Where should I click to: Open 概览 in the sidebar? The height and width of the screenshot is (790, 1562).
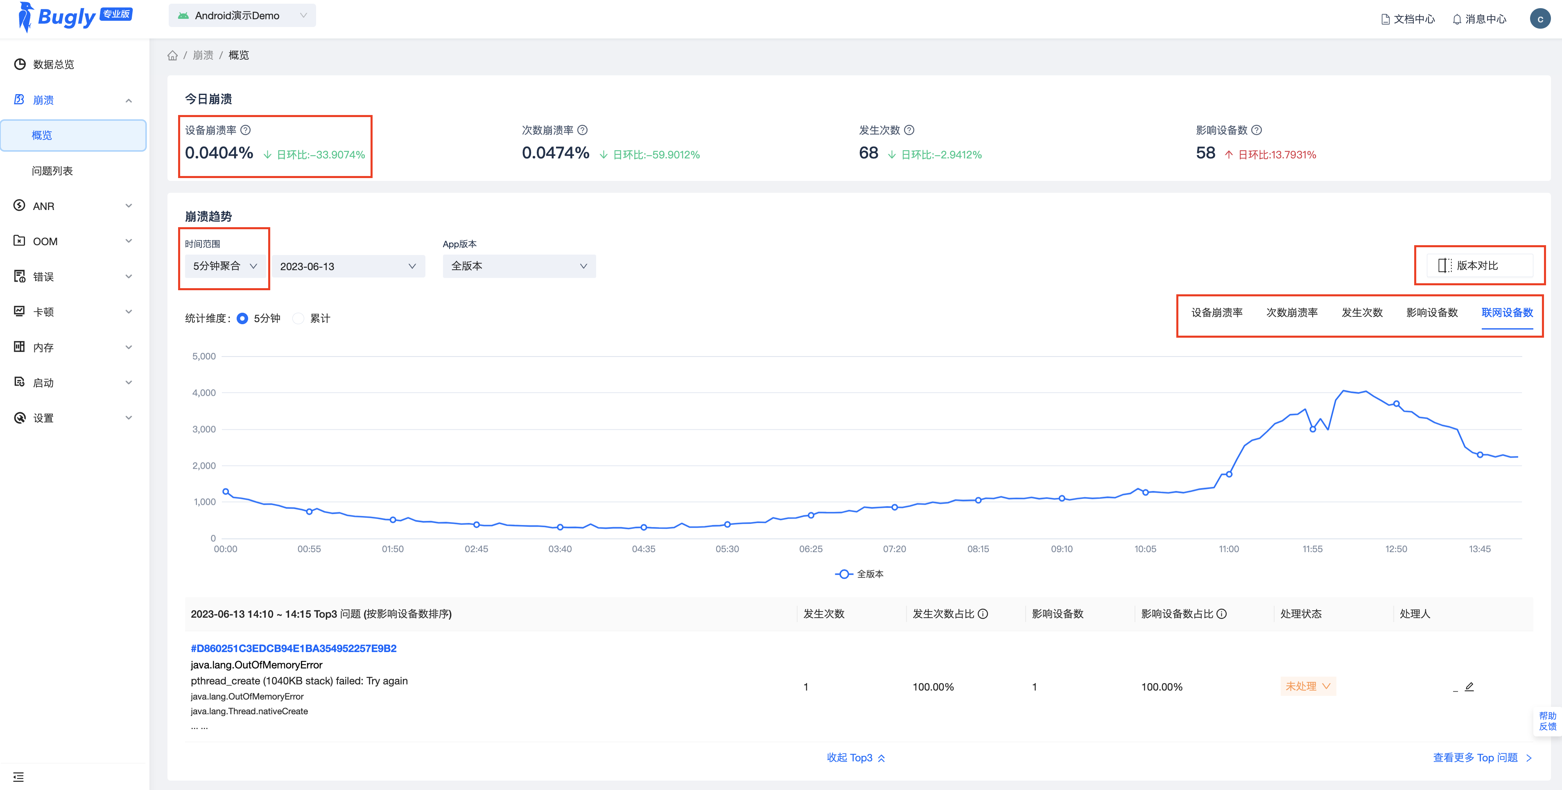click(73, 135)
